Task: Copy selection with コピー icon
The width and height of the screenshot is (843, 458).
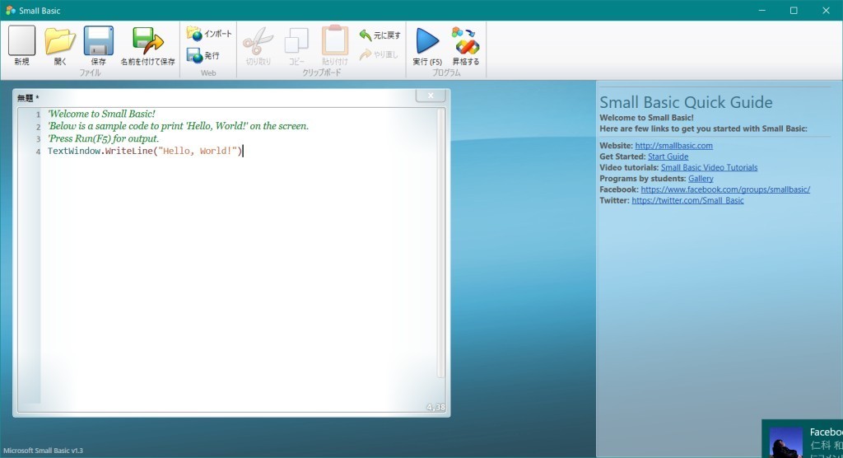Action: [x=296, y=46]
